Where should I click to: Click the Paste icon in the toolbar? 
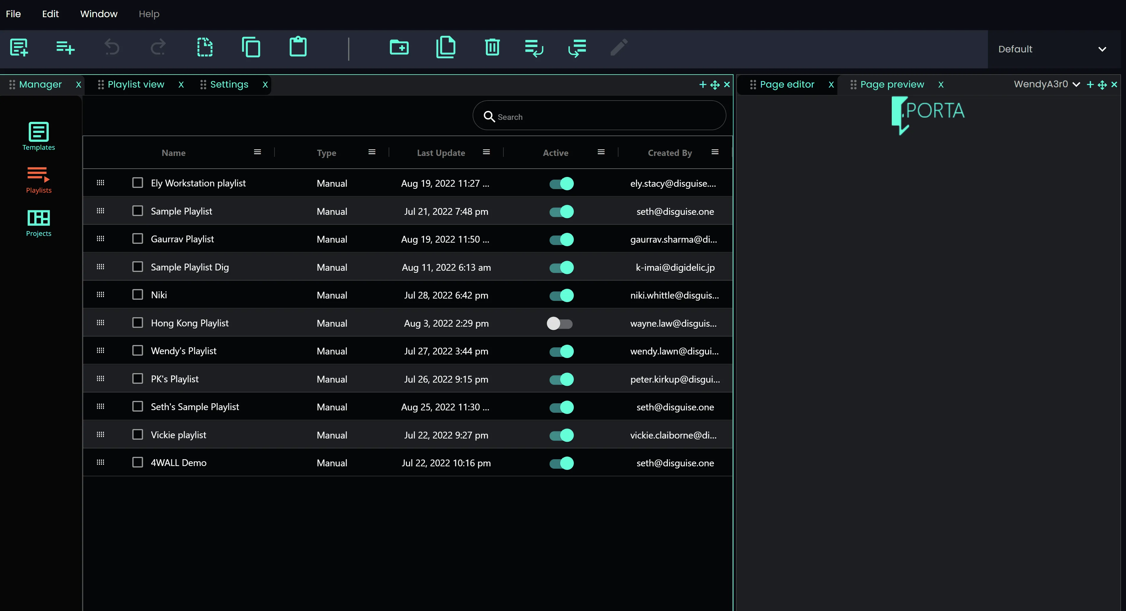(x=298, y=47)
